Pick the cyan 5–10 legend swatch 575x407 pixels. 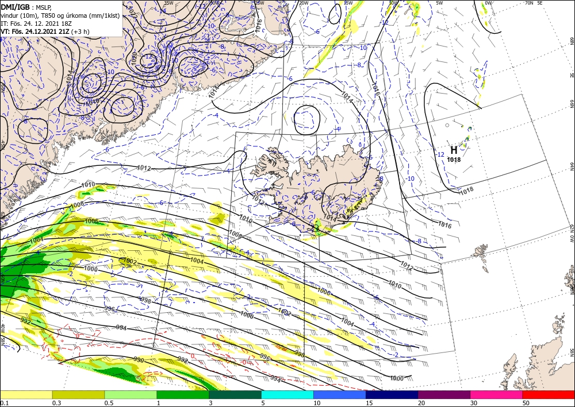point(287,394)
